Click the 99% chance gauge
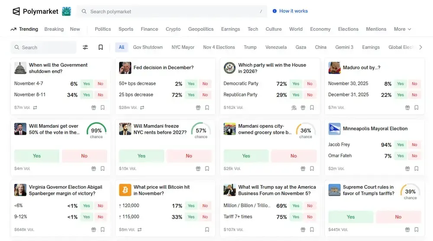Screen dimensions: 433x241 97,131
